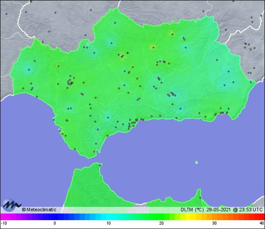Select the station marker at northern tip of Andalusia
Viewport: 265px width, 229px height.
pyautogui.click(x=115, y=23)
